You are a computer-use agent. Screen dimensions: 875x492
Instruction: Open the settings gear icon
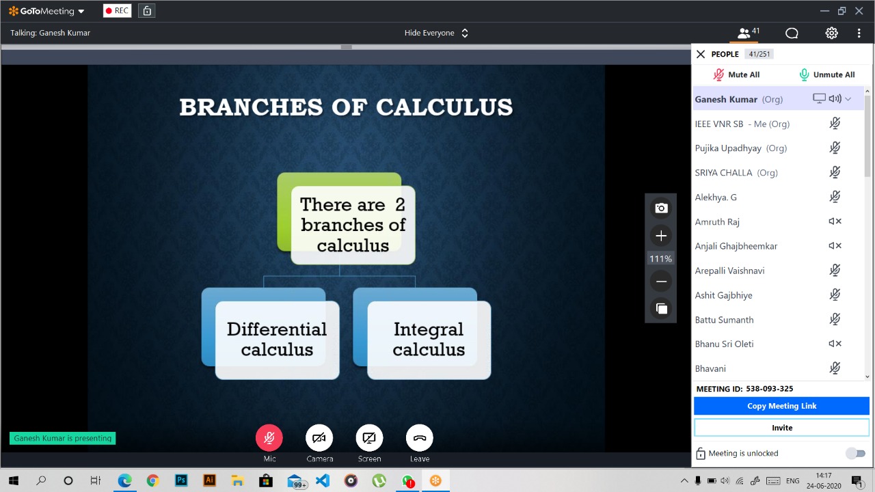point(831,33)
